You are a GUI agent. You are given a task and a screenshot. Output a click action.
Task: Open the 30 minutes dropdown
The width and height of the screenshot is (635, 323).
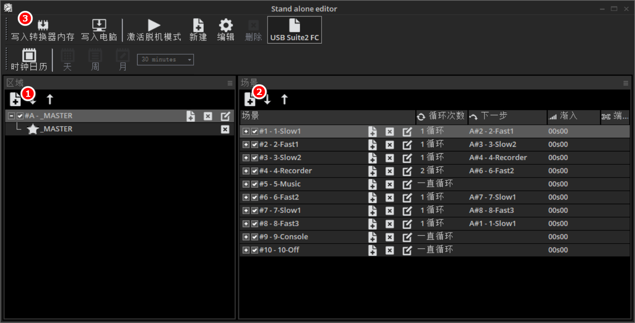click(x=165, y=60)
